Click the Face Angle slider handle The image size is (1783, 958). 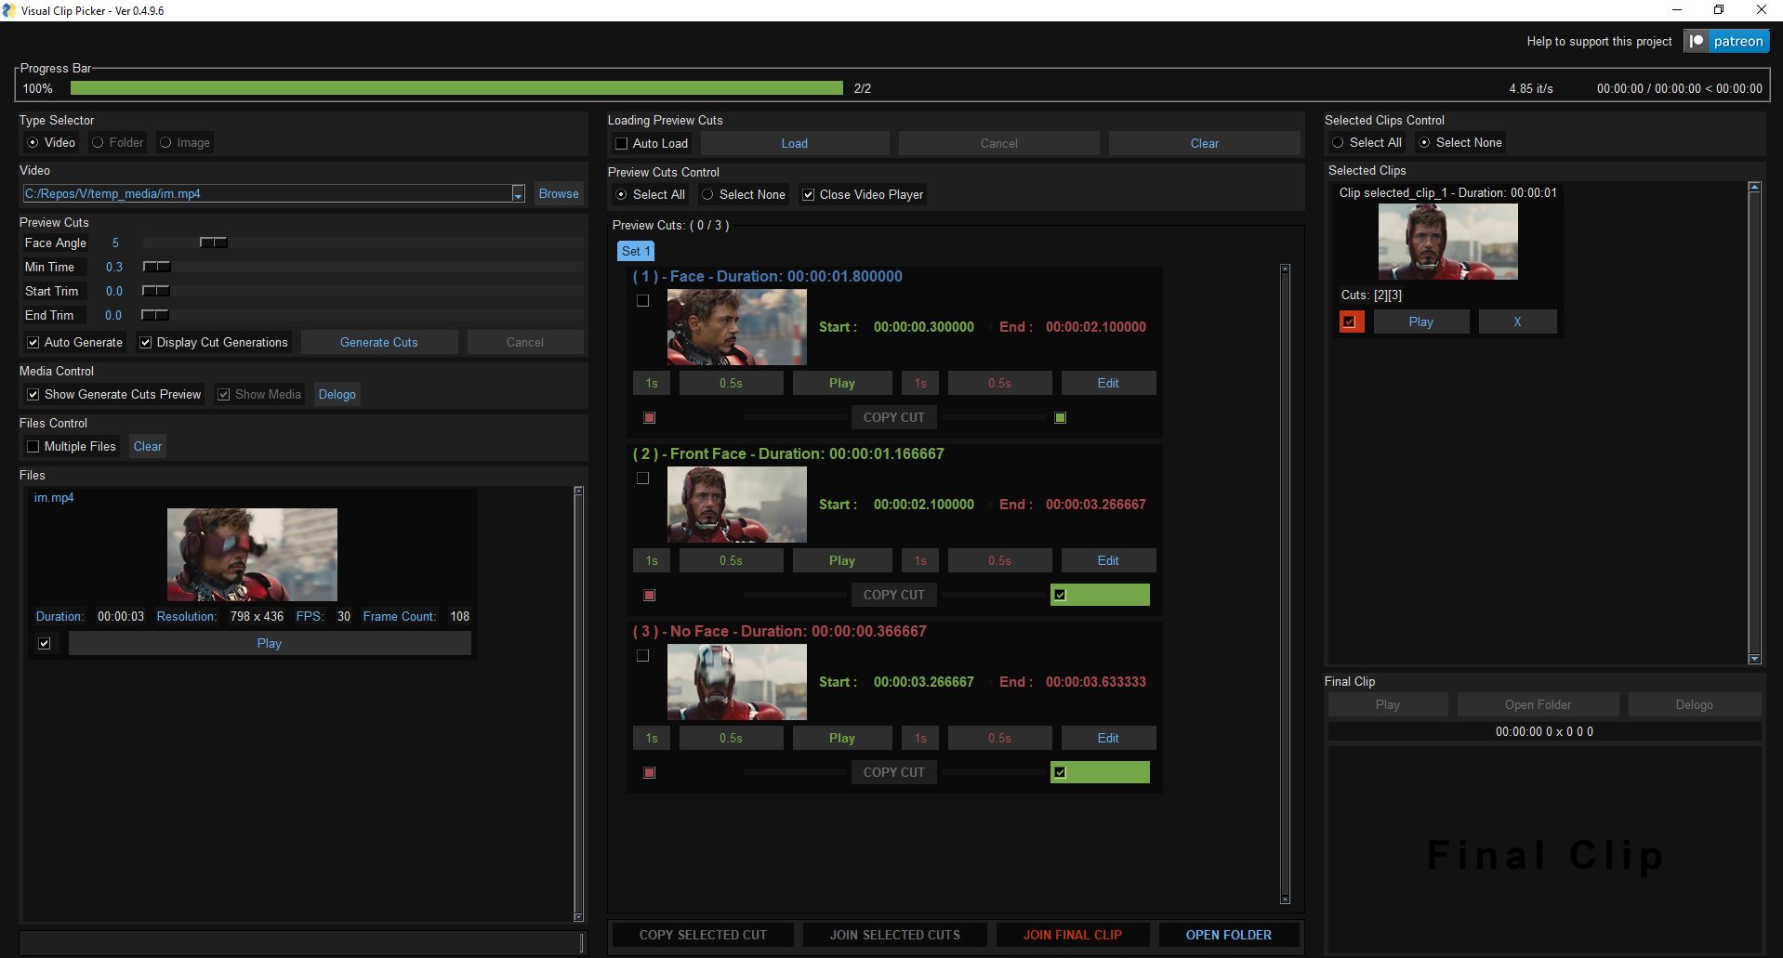(213, 243)
